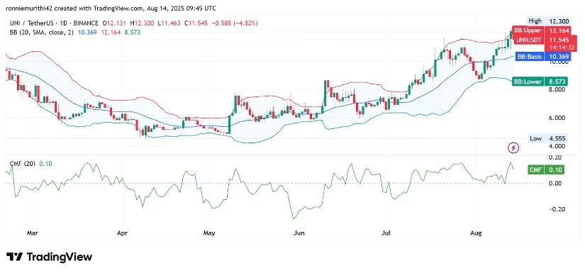585x273 pixels.
Task: Click the BB:Upper 12.164 price label
Action: (540, 30)
